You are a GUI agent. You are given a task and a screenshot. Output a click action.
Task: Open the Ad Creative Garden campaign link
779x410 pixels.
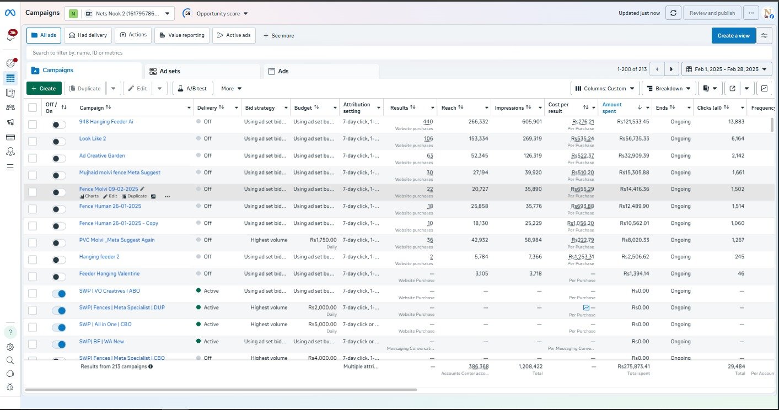pyautogui.click(x=102, y=156)
